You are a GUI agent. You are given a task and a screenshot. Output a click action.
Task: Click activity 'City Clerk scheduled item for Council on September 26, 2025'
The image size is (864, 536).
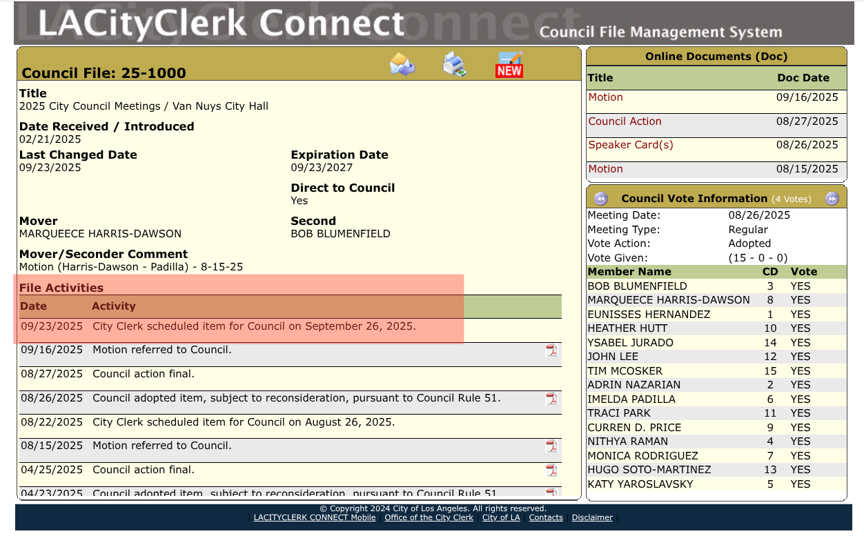254,326
